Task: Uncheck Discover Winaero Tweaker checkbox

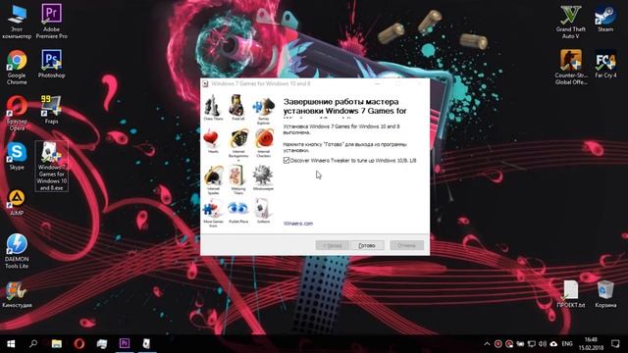Action: (287, 160)
